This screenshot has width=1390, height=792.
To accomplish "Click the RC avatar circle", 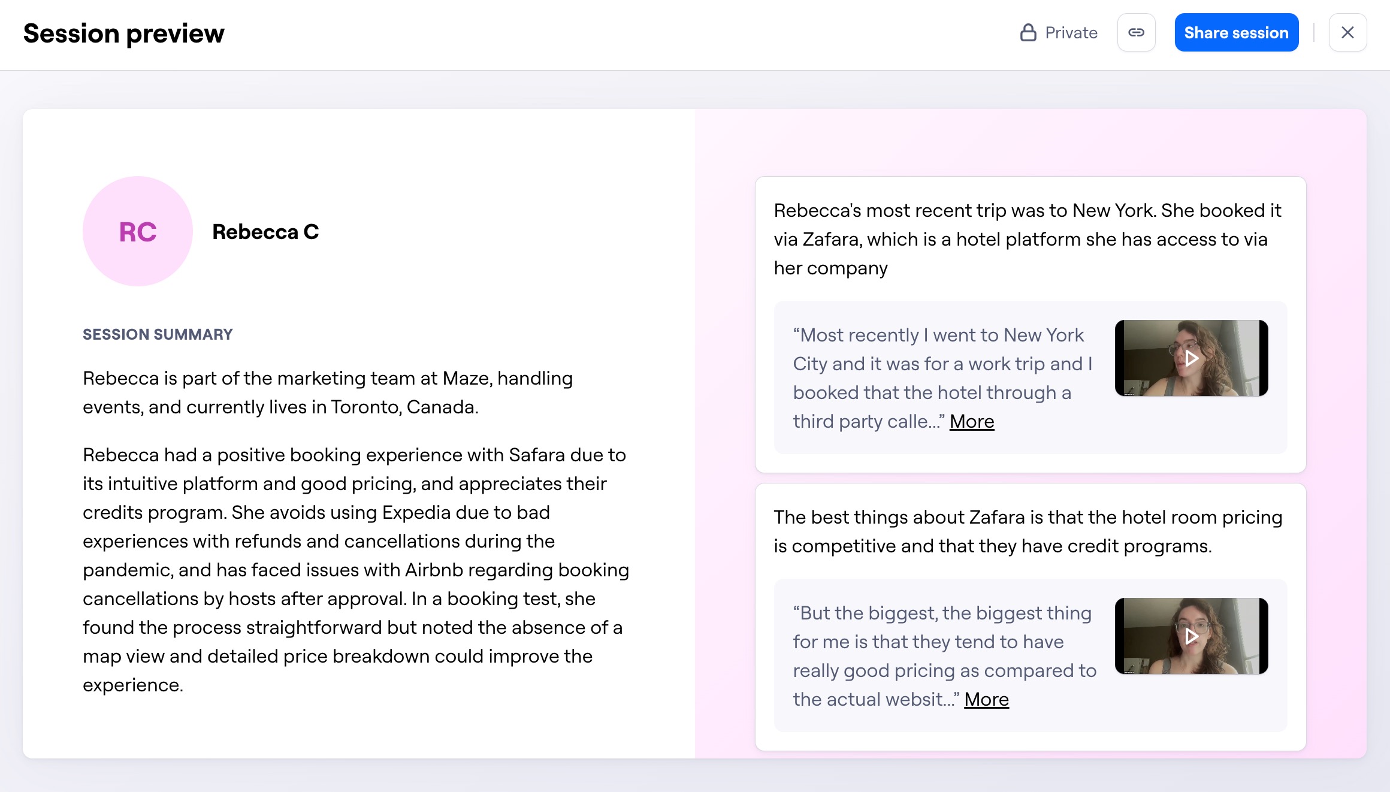I will [x=138, y=231].
